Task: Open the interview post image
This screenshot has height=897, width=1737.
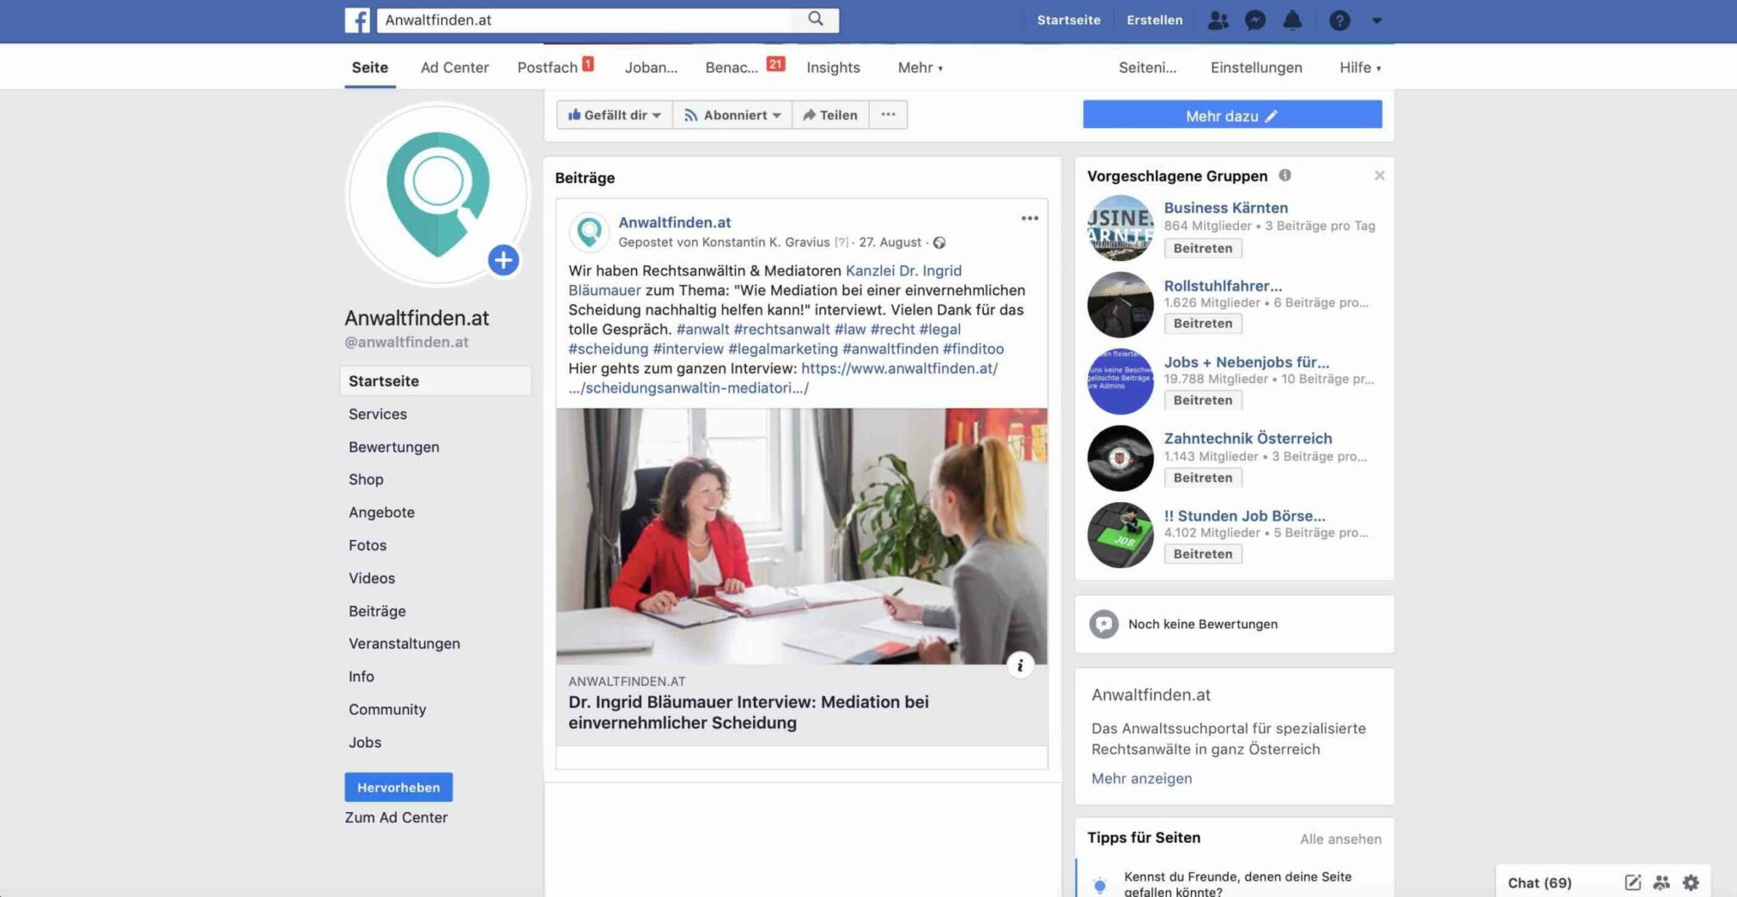Action: (801, 536)
